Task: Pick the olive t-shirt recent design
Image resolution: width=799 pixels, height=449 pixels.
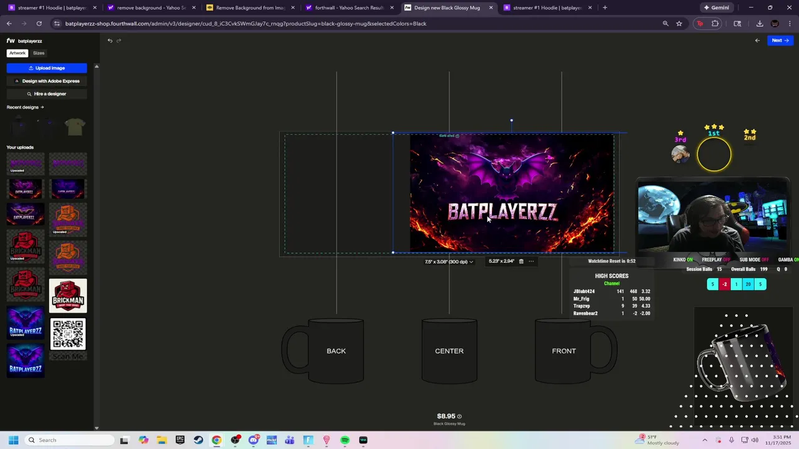Action: coord(75,127)
